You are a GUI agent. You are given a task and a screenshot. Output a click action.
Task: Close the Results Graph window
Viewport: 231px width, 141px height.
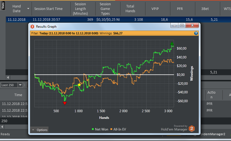pos(192,25)
